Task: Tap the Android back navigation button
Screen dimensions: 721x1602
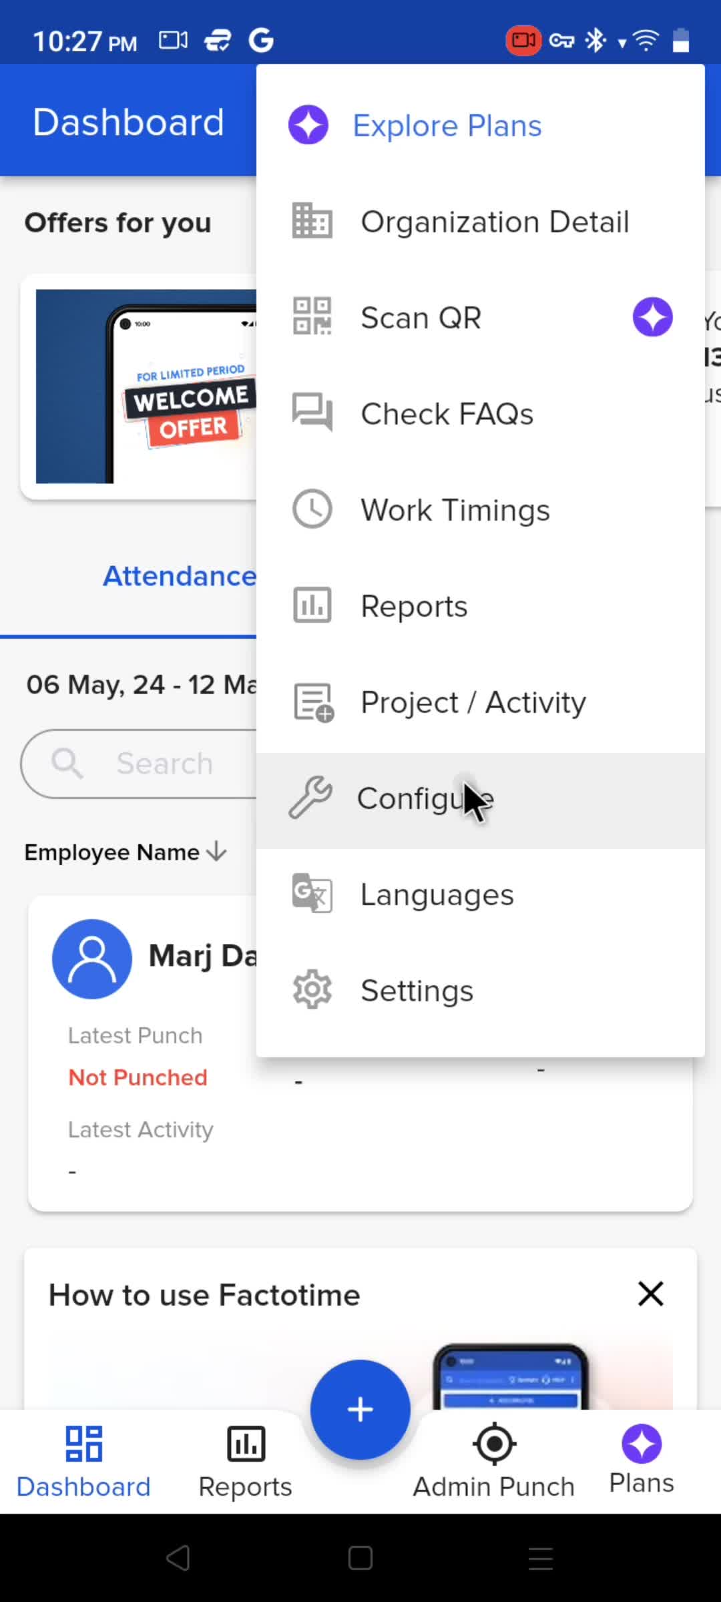Action: 178,1559
